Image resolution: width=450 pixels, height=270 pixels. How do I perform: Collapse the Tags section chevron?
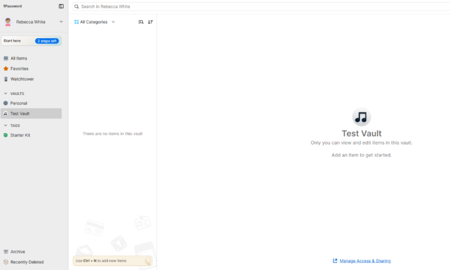[6, 125]
